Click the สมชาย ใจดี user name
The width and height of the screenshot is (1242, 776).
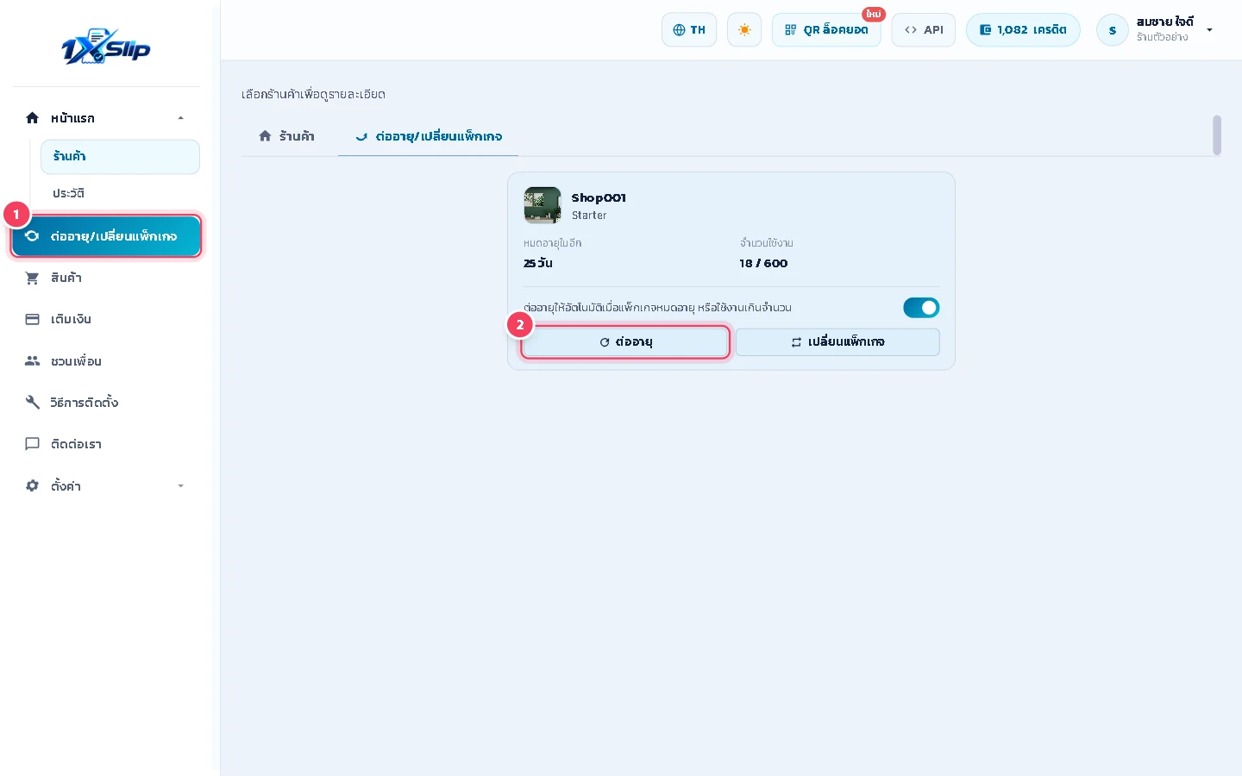coord(1164,22)
